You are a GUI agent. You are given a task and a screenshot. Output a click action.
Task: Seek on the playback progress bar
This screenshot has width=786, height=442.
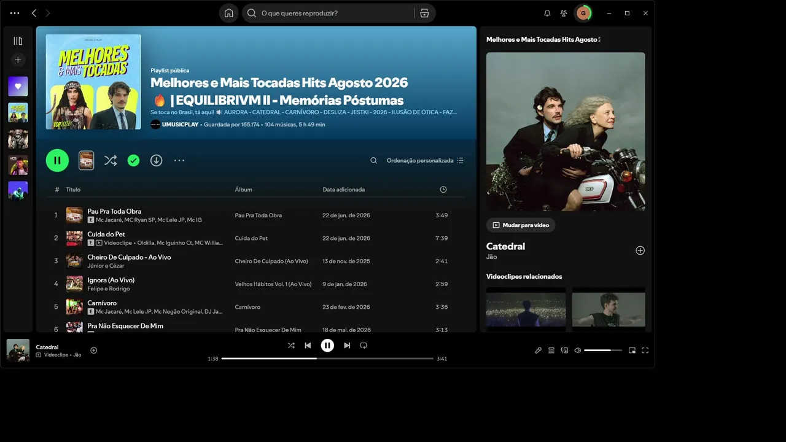coord(327,359)
